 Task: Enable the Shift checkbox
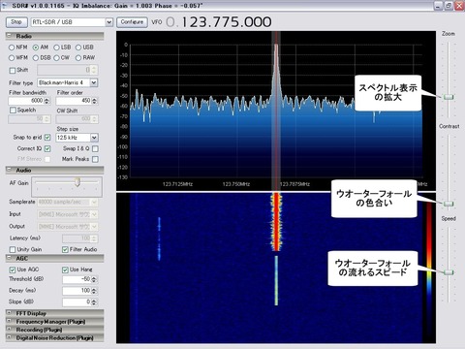coord(13,70)
